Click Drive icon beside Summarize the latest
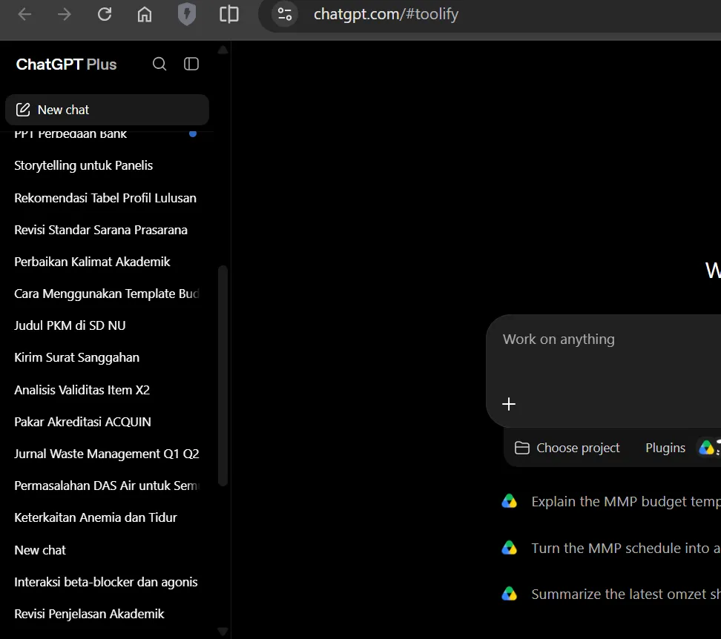 point(509,594)
